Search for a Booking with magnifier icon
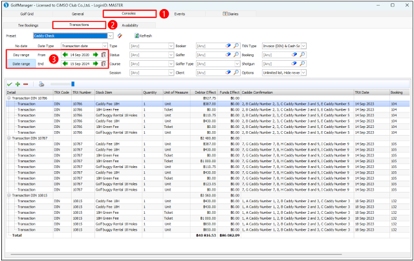 pyautogui.click(x=302, y=54)
